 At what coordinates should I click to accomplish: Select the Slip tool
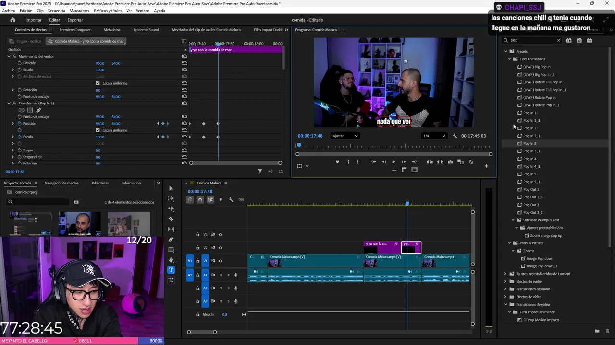pos(171,229)
